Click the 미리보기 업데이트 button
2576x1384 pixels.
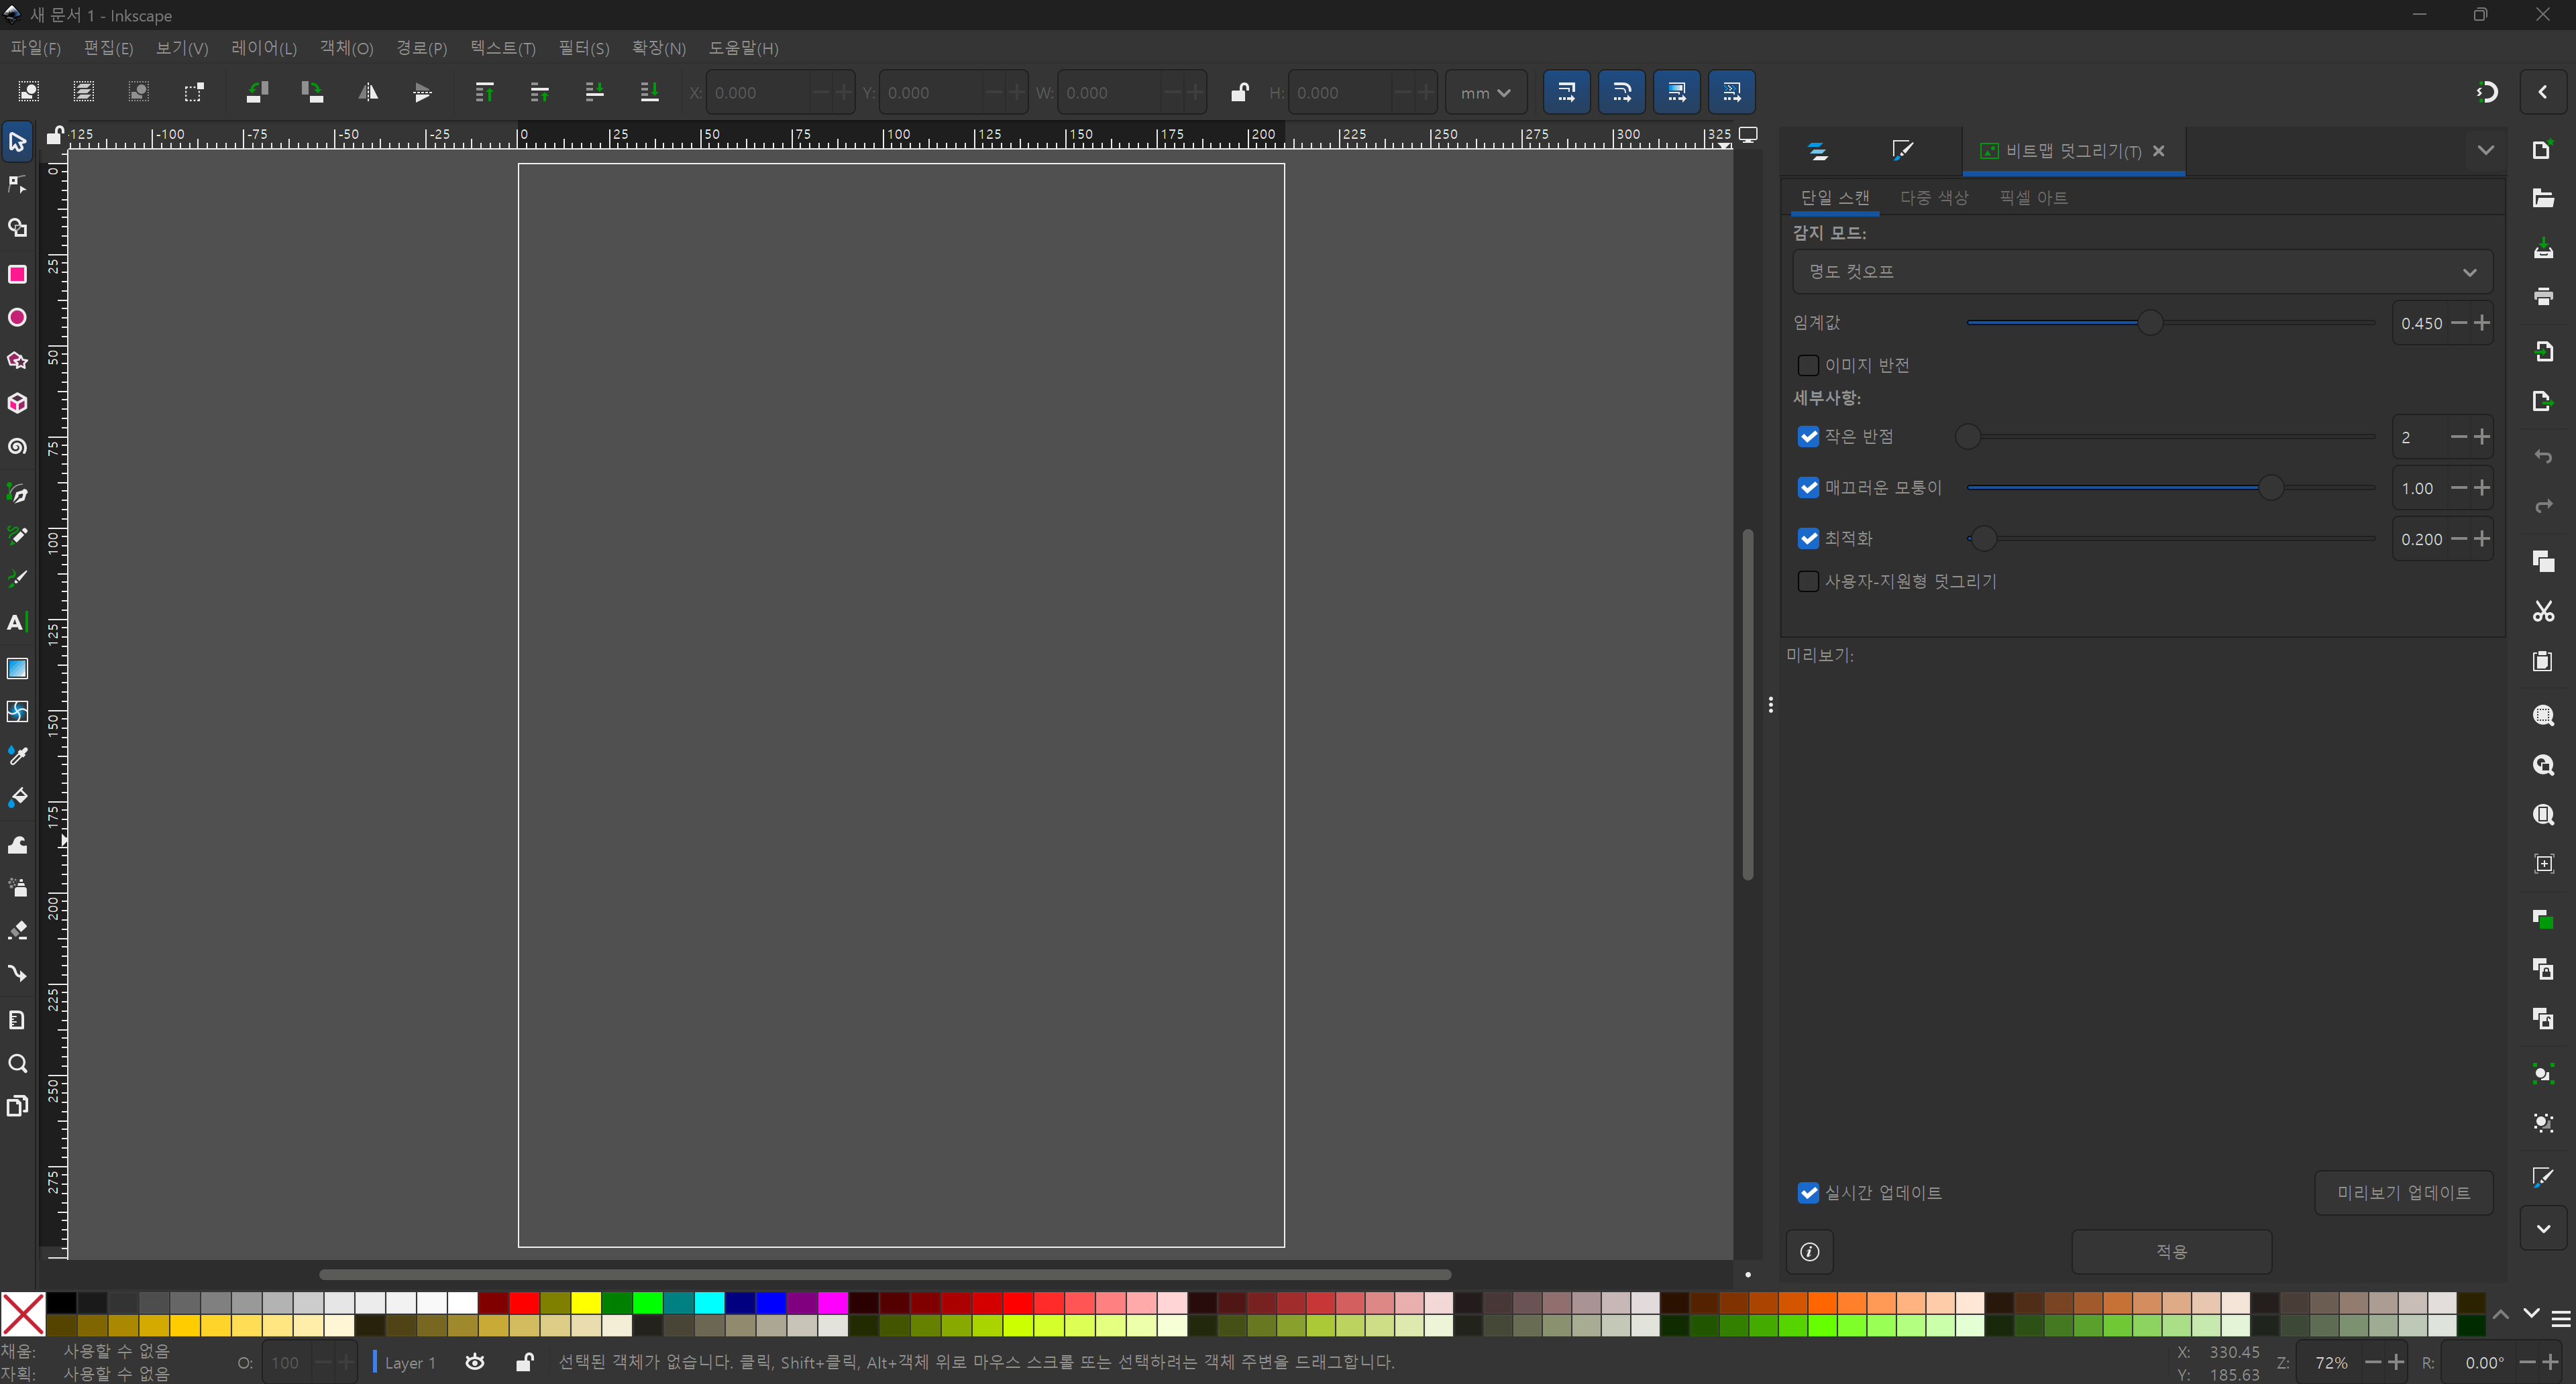2403,1192
